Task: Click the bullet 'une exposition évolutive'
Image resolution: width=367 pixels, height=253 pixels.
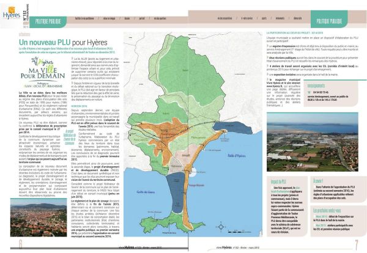Action: pos(302,75)
